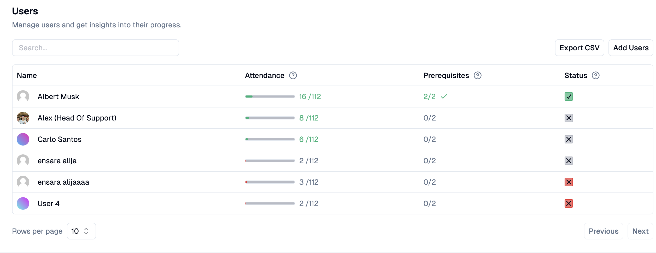Toggle Albert Musk's green status checkbox
The image size is (656, 253).
pos(569,97)
